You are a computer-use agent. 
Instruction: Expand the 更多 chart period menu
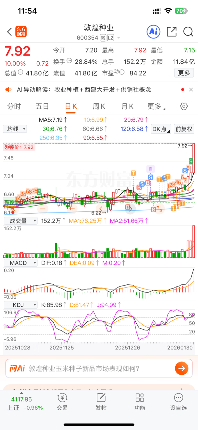coord(156,106)
